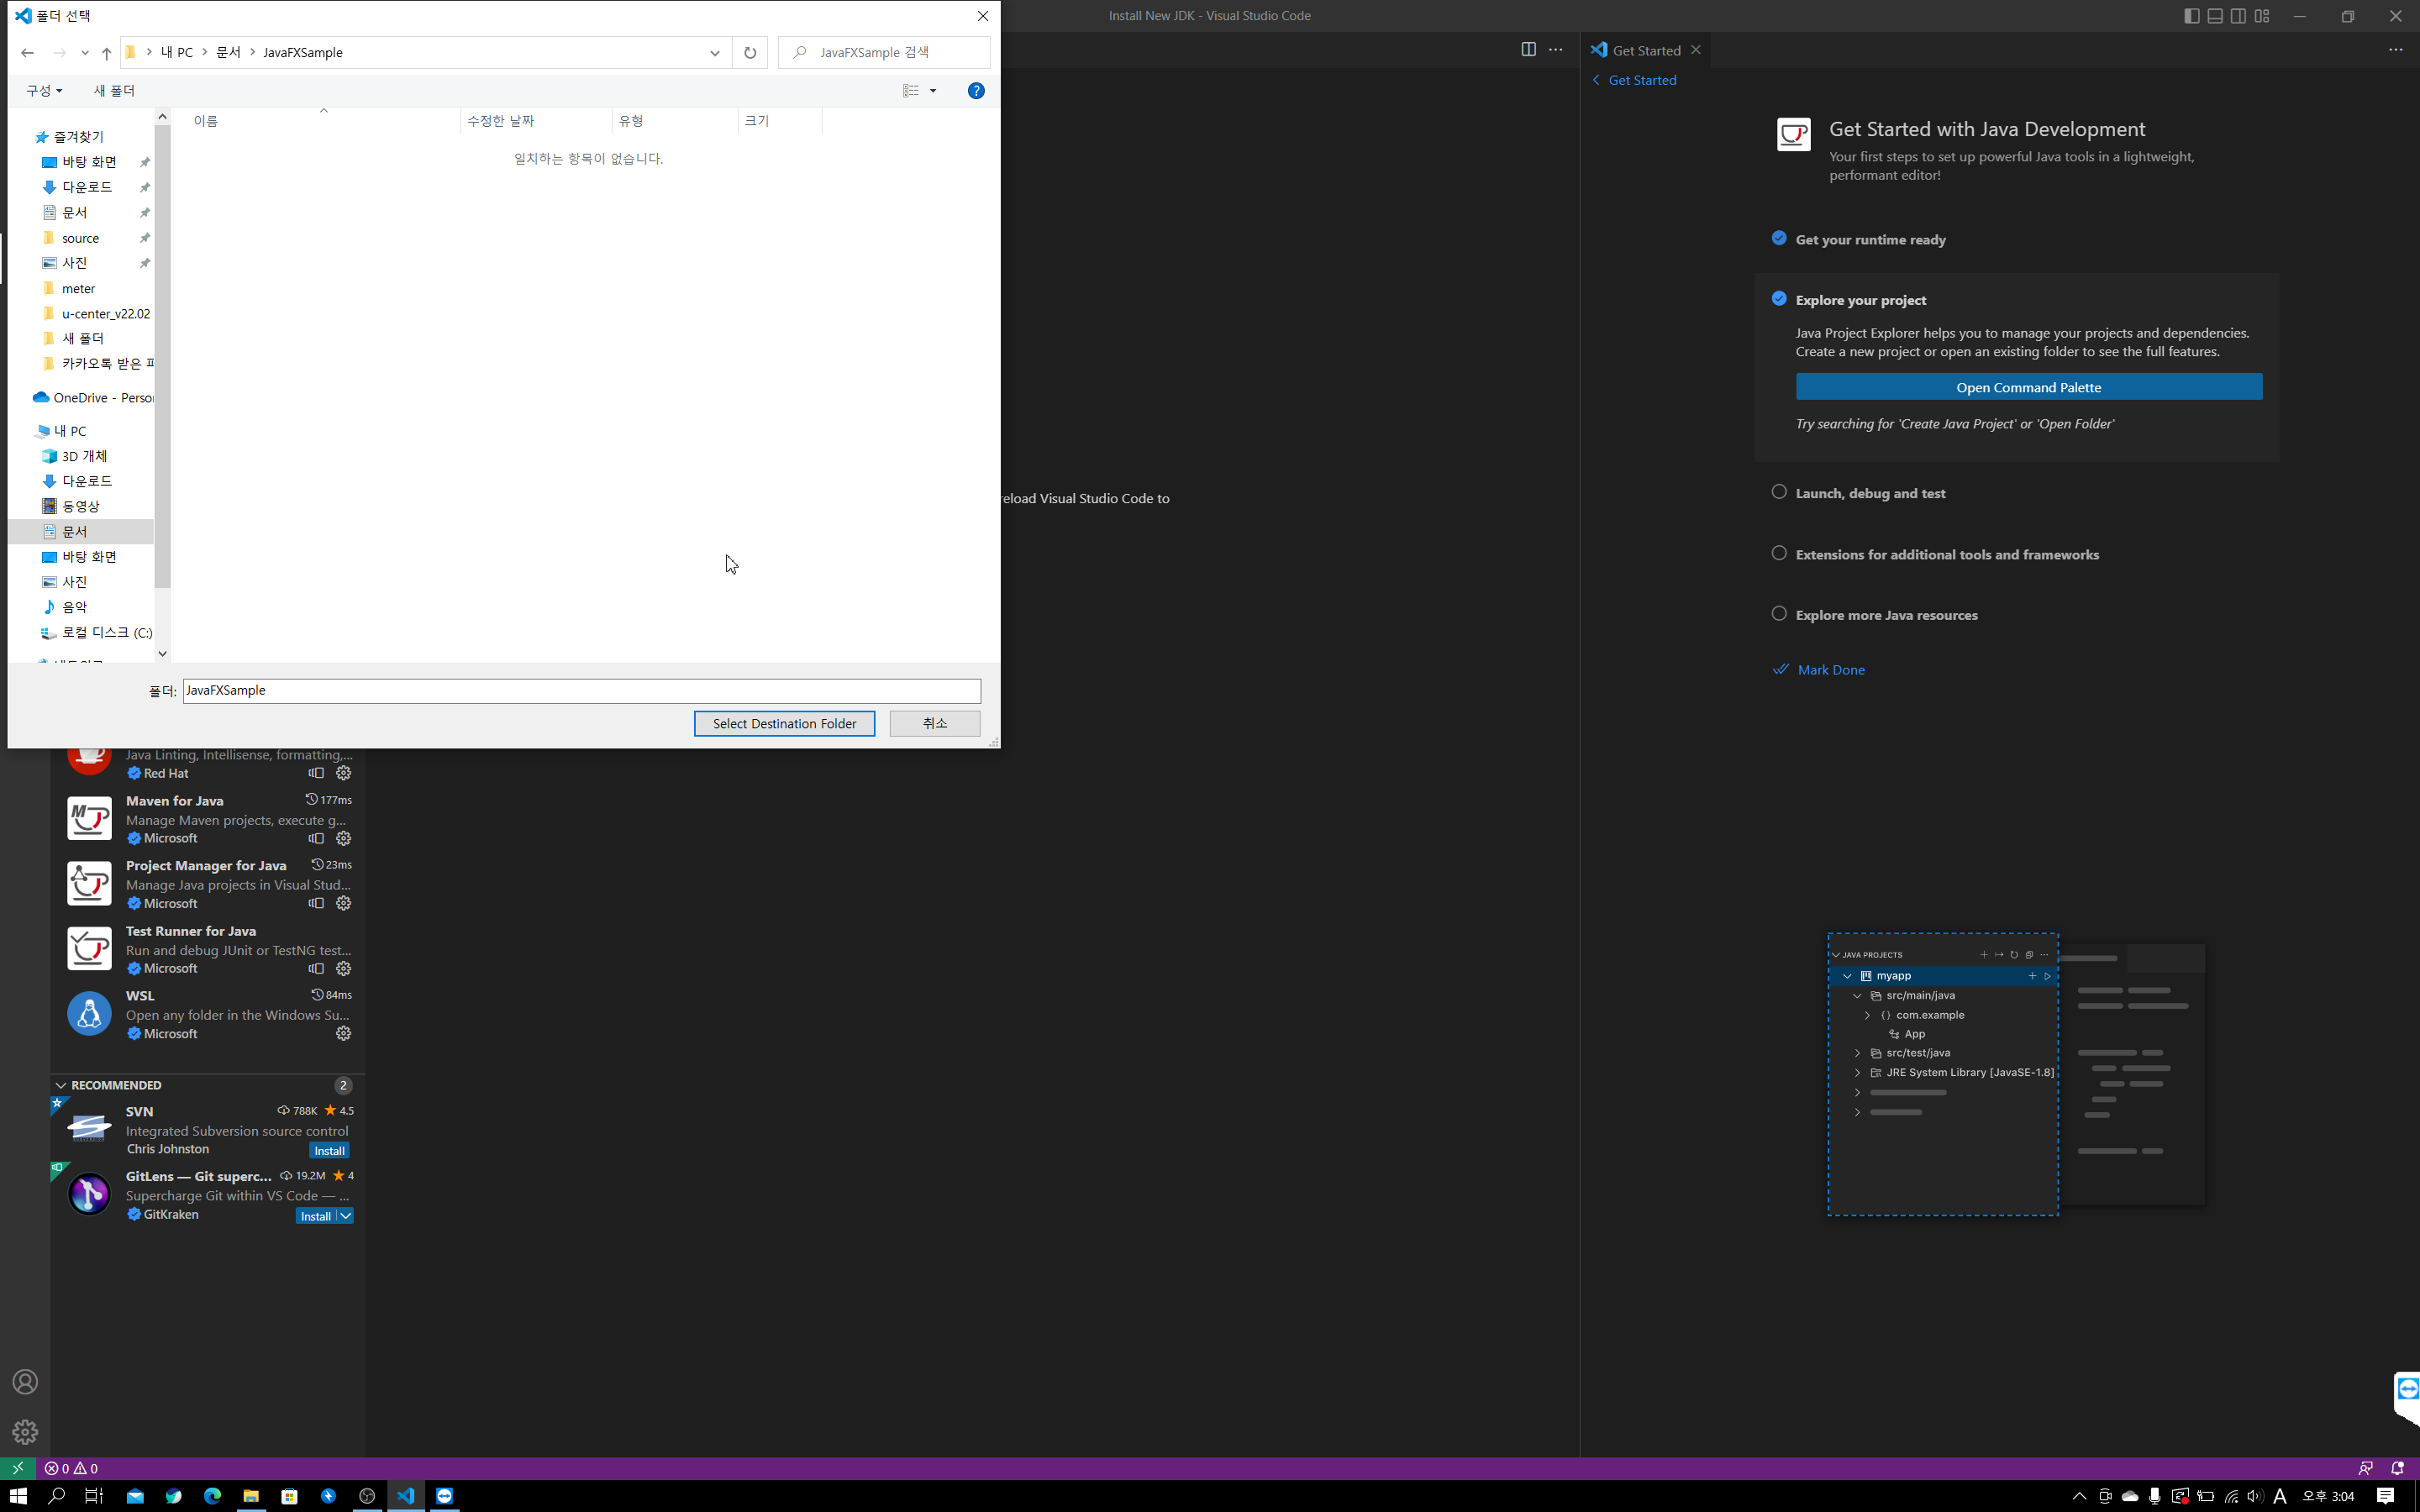The width and height of the screenshot is (2420, 1512).
Task: Toggle primary side bar layout icon
Action: click(2191, 15)
